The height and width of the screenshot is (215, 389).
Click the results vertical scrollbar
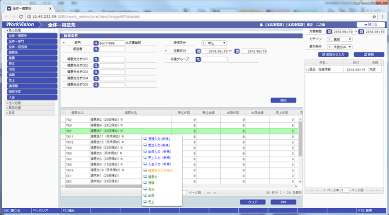300,139
